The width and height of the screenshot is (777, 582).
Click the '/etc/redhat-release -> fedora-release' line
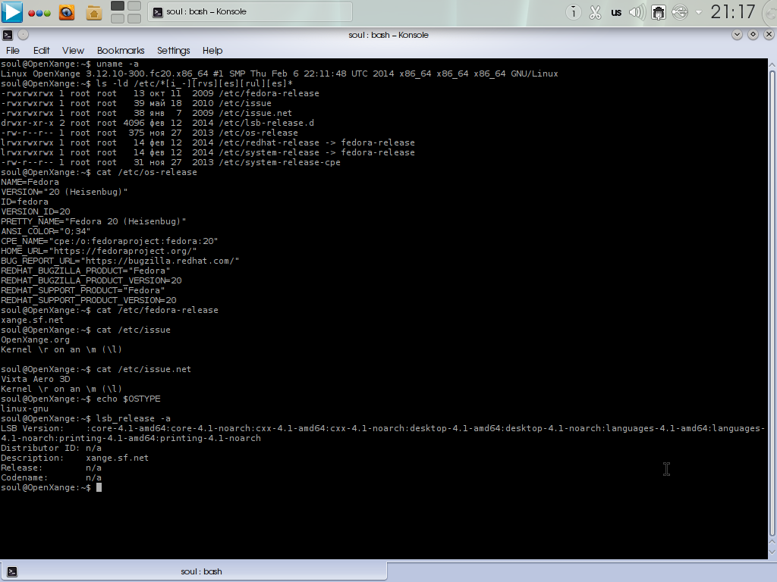click(x=208, y=143)
